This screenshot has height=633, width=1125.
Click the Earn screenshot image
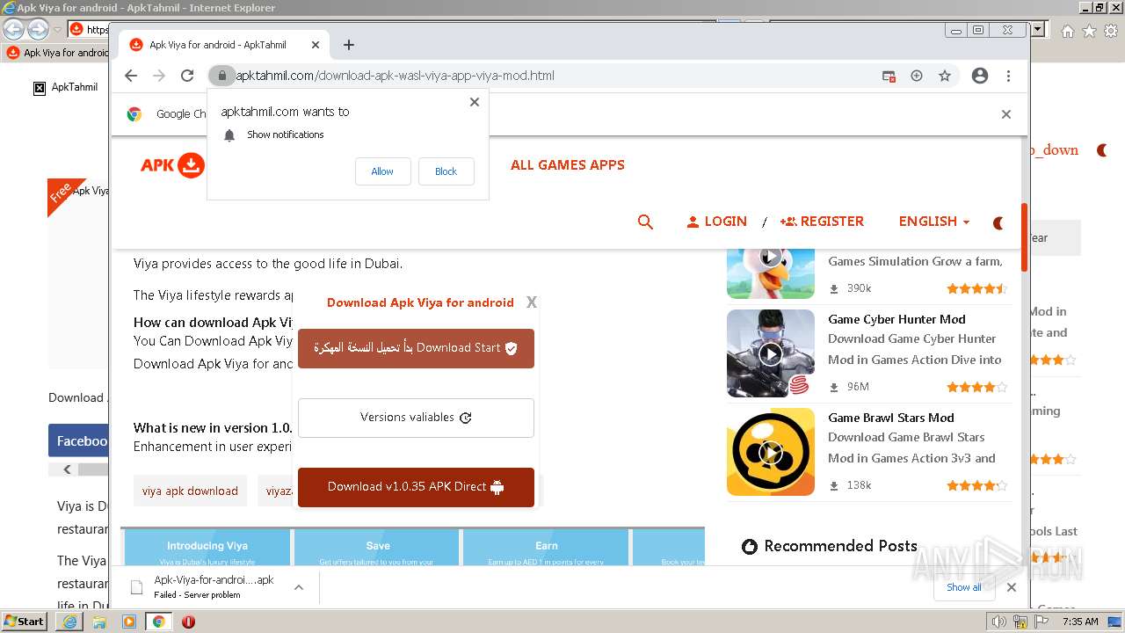click(x=546, y=546)
